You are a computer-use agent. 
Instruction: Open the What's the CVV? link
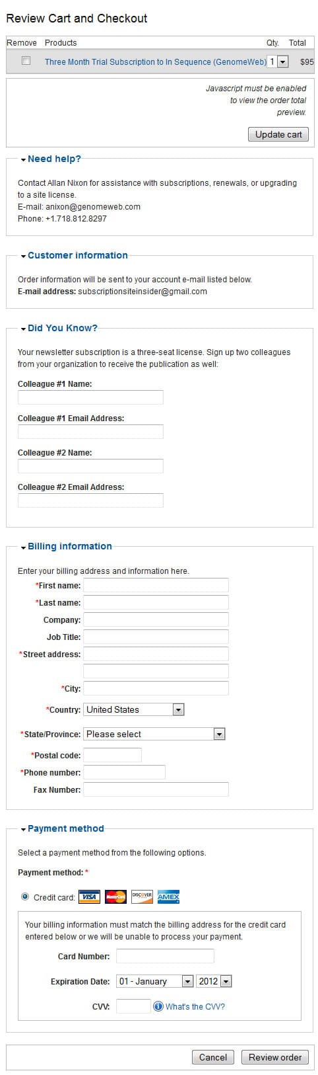tap(195, 1007)
